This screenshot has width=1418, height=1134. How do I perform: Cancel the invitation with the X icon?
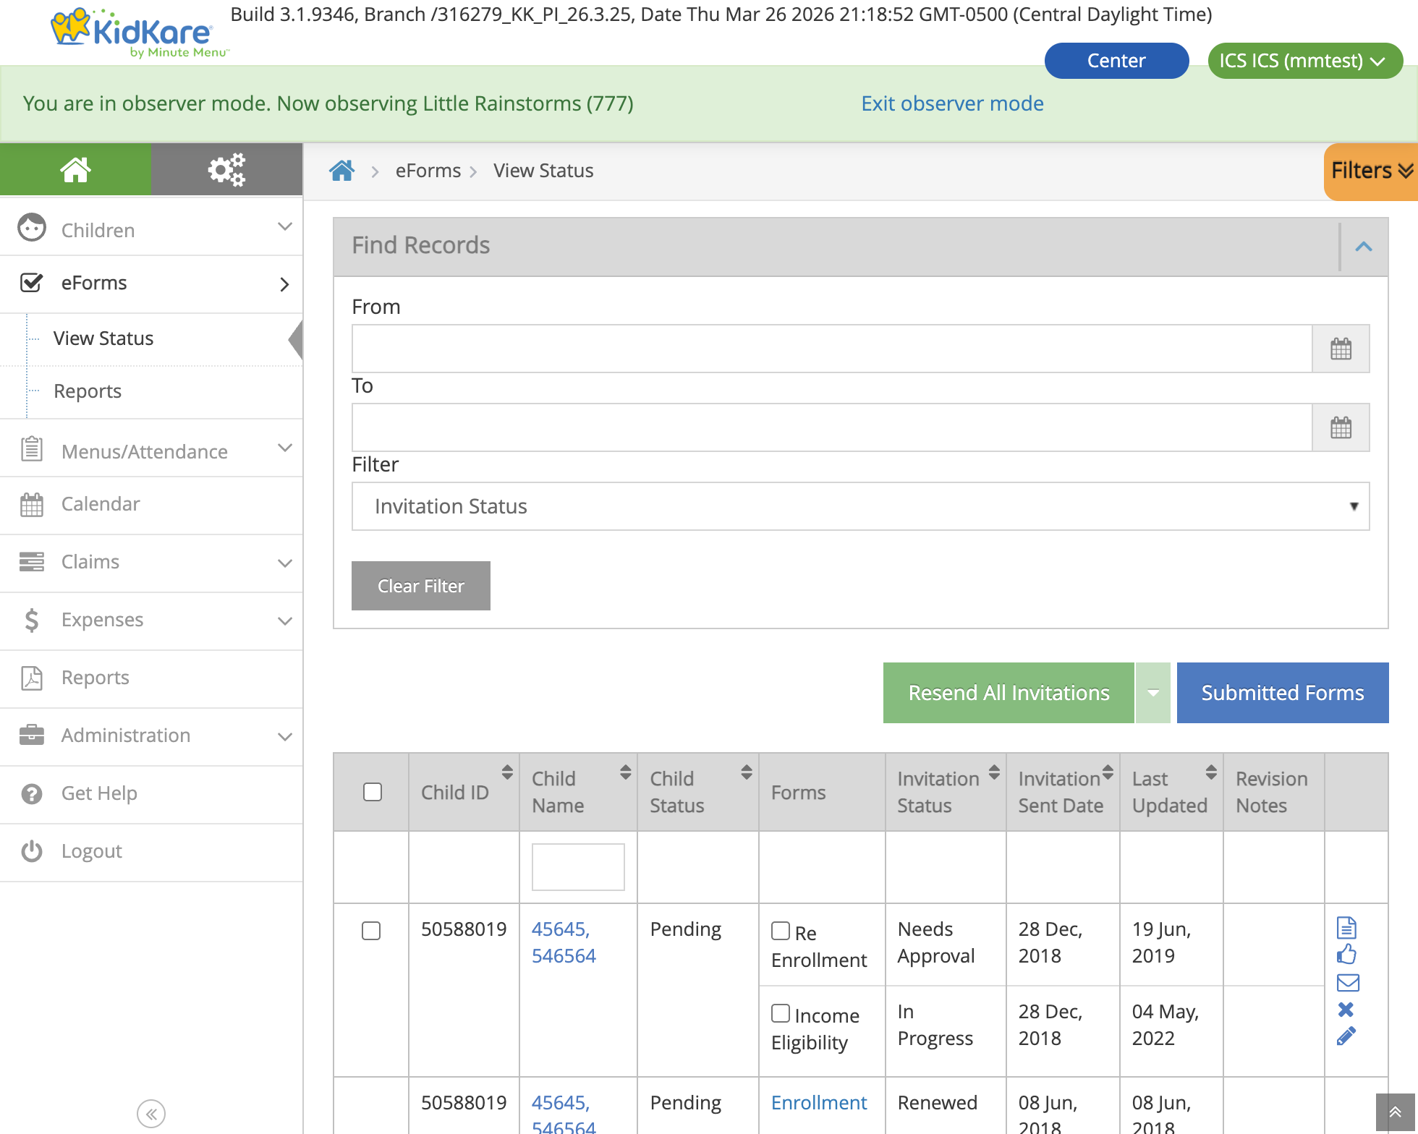pyautogui.click(x=1346, y=1010)
